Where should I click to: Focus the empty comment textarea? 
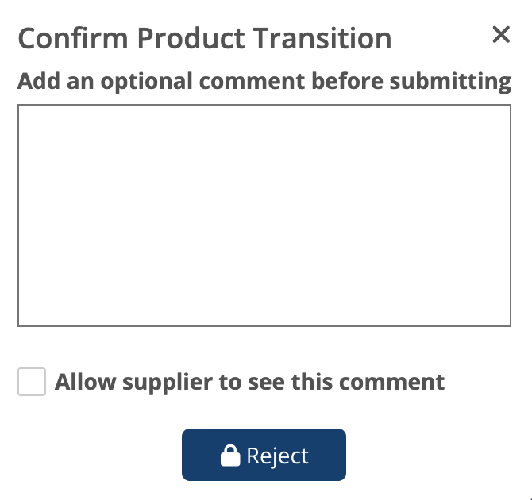tap(264, 215)
